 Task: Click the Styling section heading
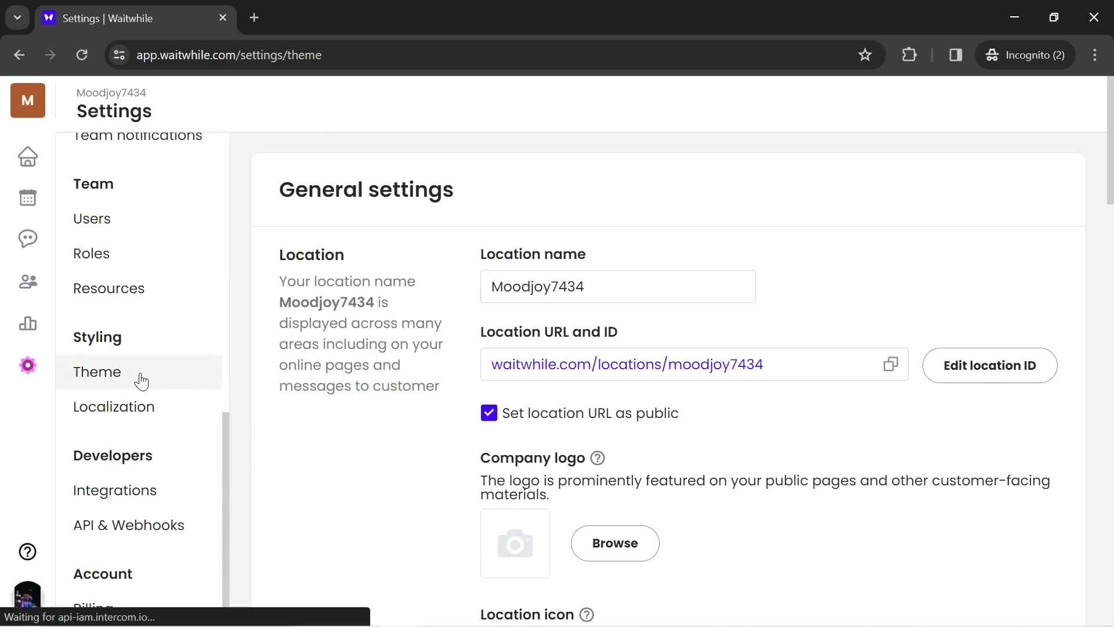pyautogui.click(x=97, y=337)
